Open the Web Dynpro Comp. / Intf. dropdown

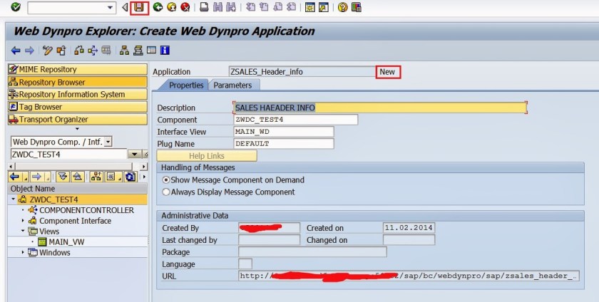pyautogui.click(x=108, y=142)
